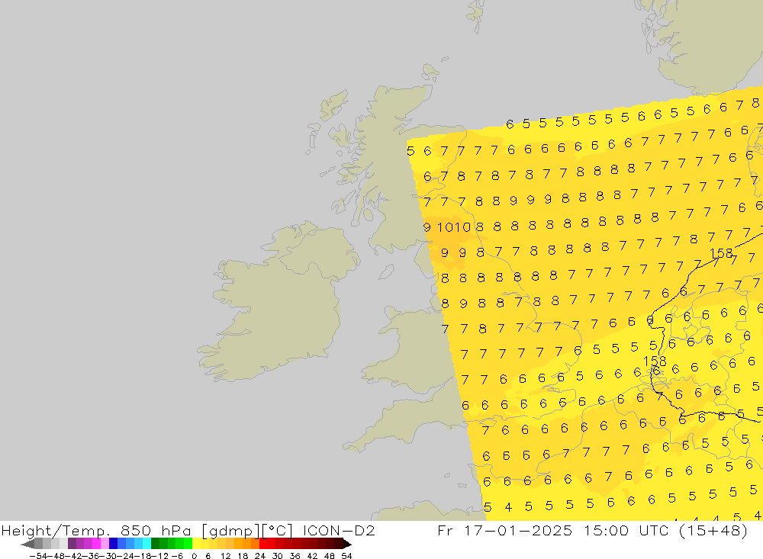
Task: Click the legend label '54'
Action: [x=346, y=556]
